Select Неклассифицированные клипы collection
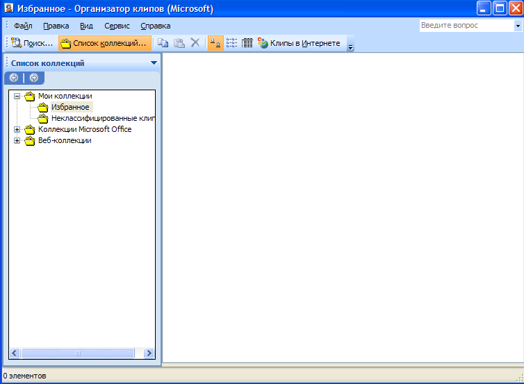Screen dimensions: 524x384 pyautogui.click(x=103, y=118)
